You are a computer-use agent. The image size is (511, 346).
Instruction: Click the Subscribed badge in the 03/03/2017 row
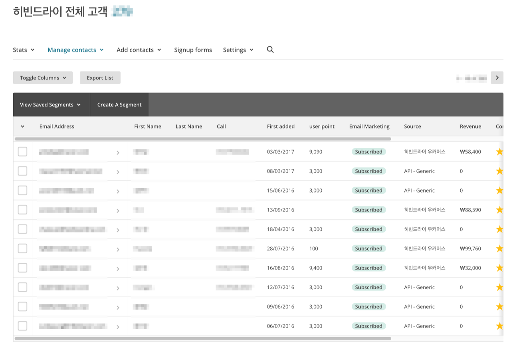(x=369, y=152)
